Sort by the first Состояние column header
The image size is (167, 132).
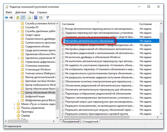(x=98, y=24)
